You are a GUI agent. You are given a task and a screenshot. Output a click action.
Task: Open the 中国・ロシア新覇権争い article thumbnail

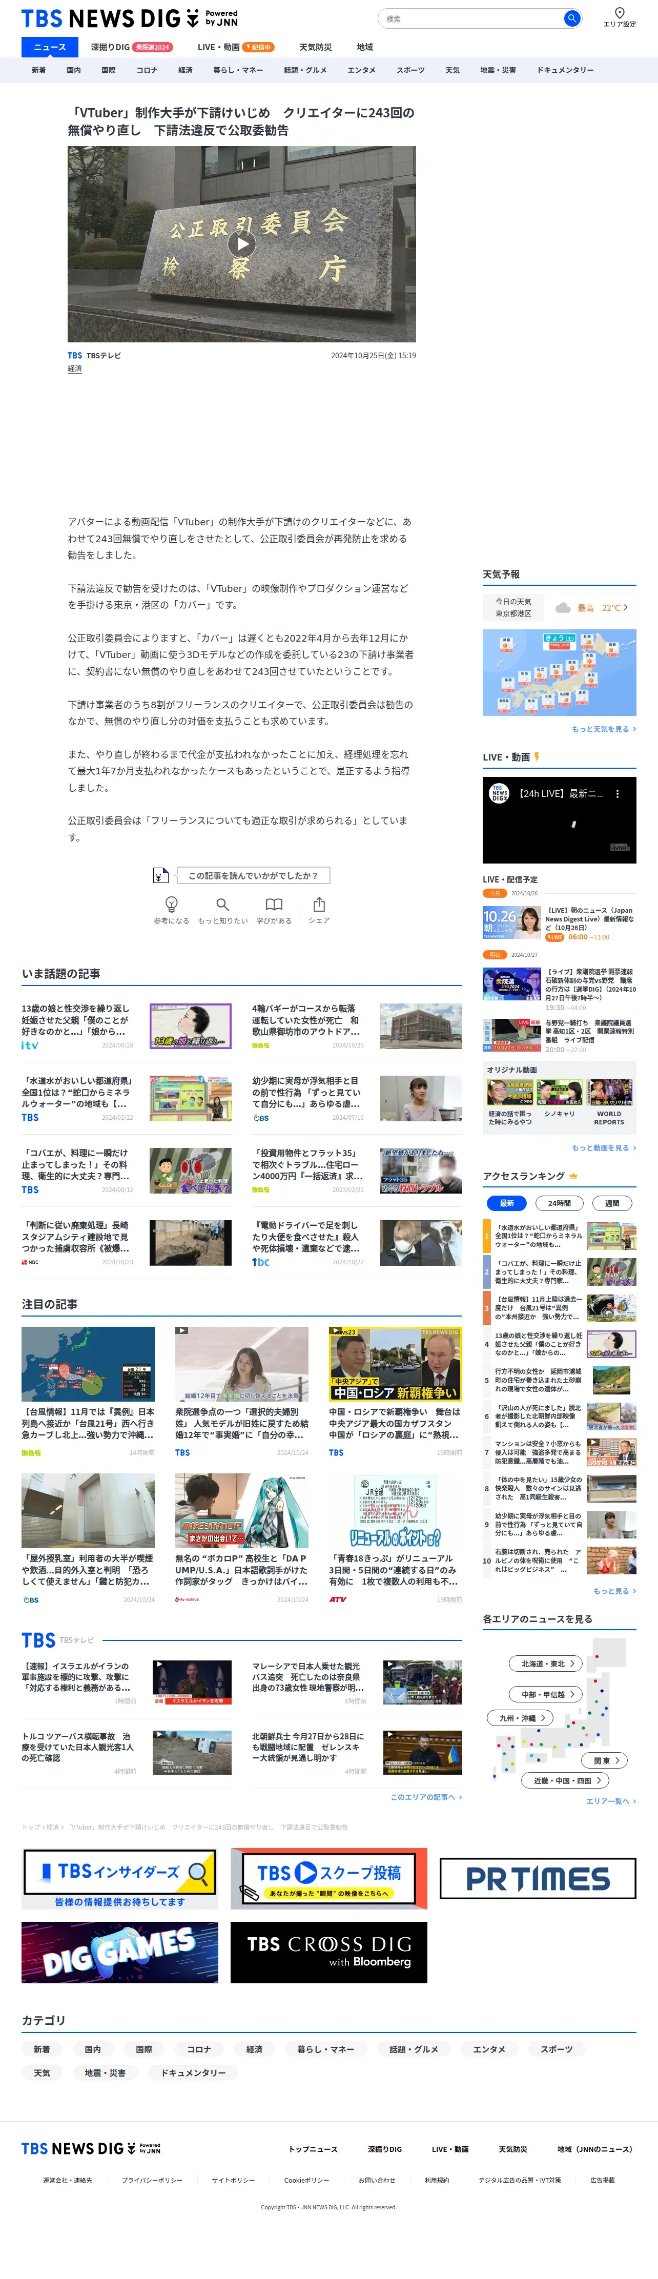[395, 1363]
